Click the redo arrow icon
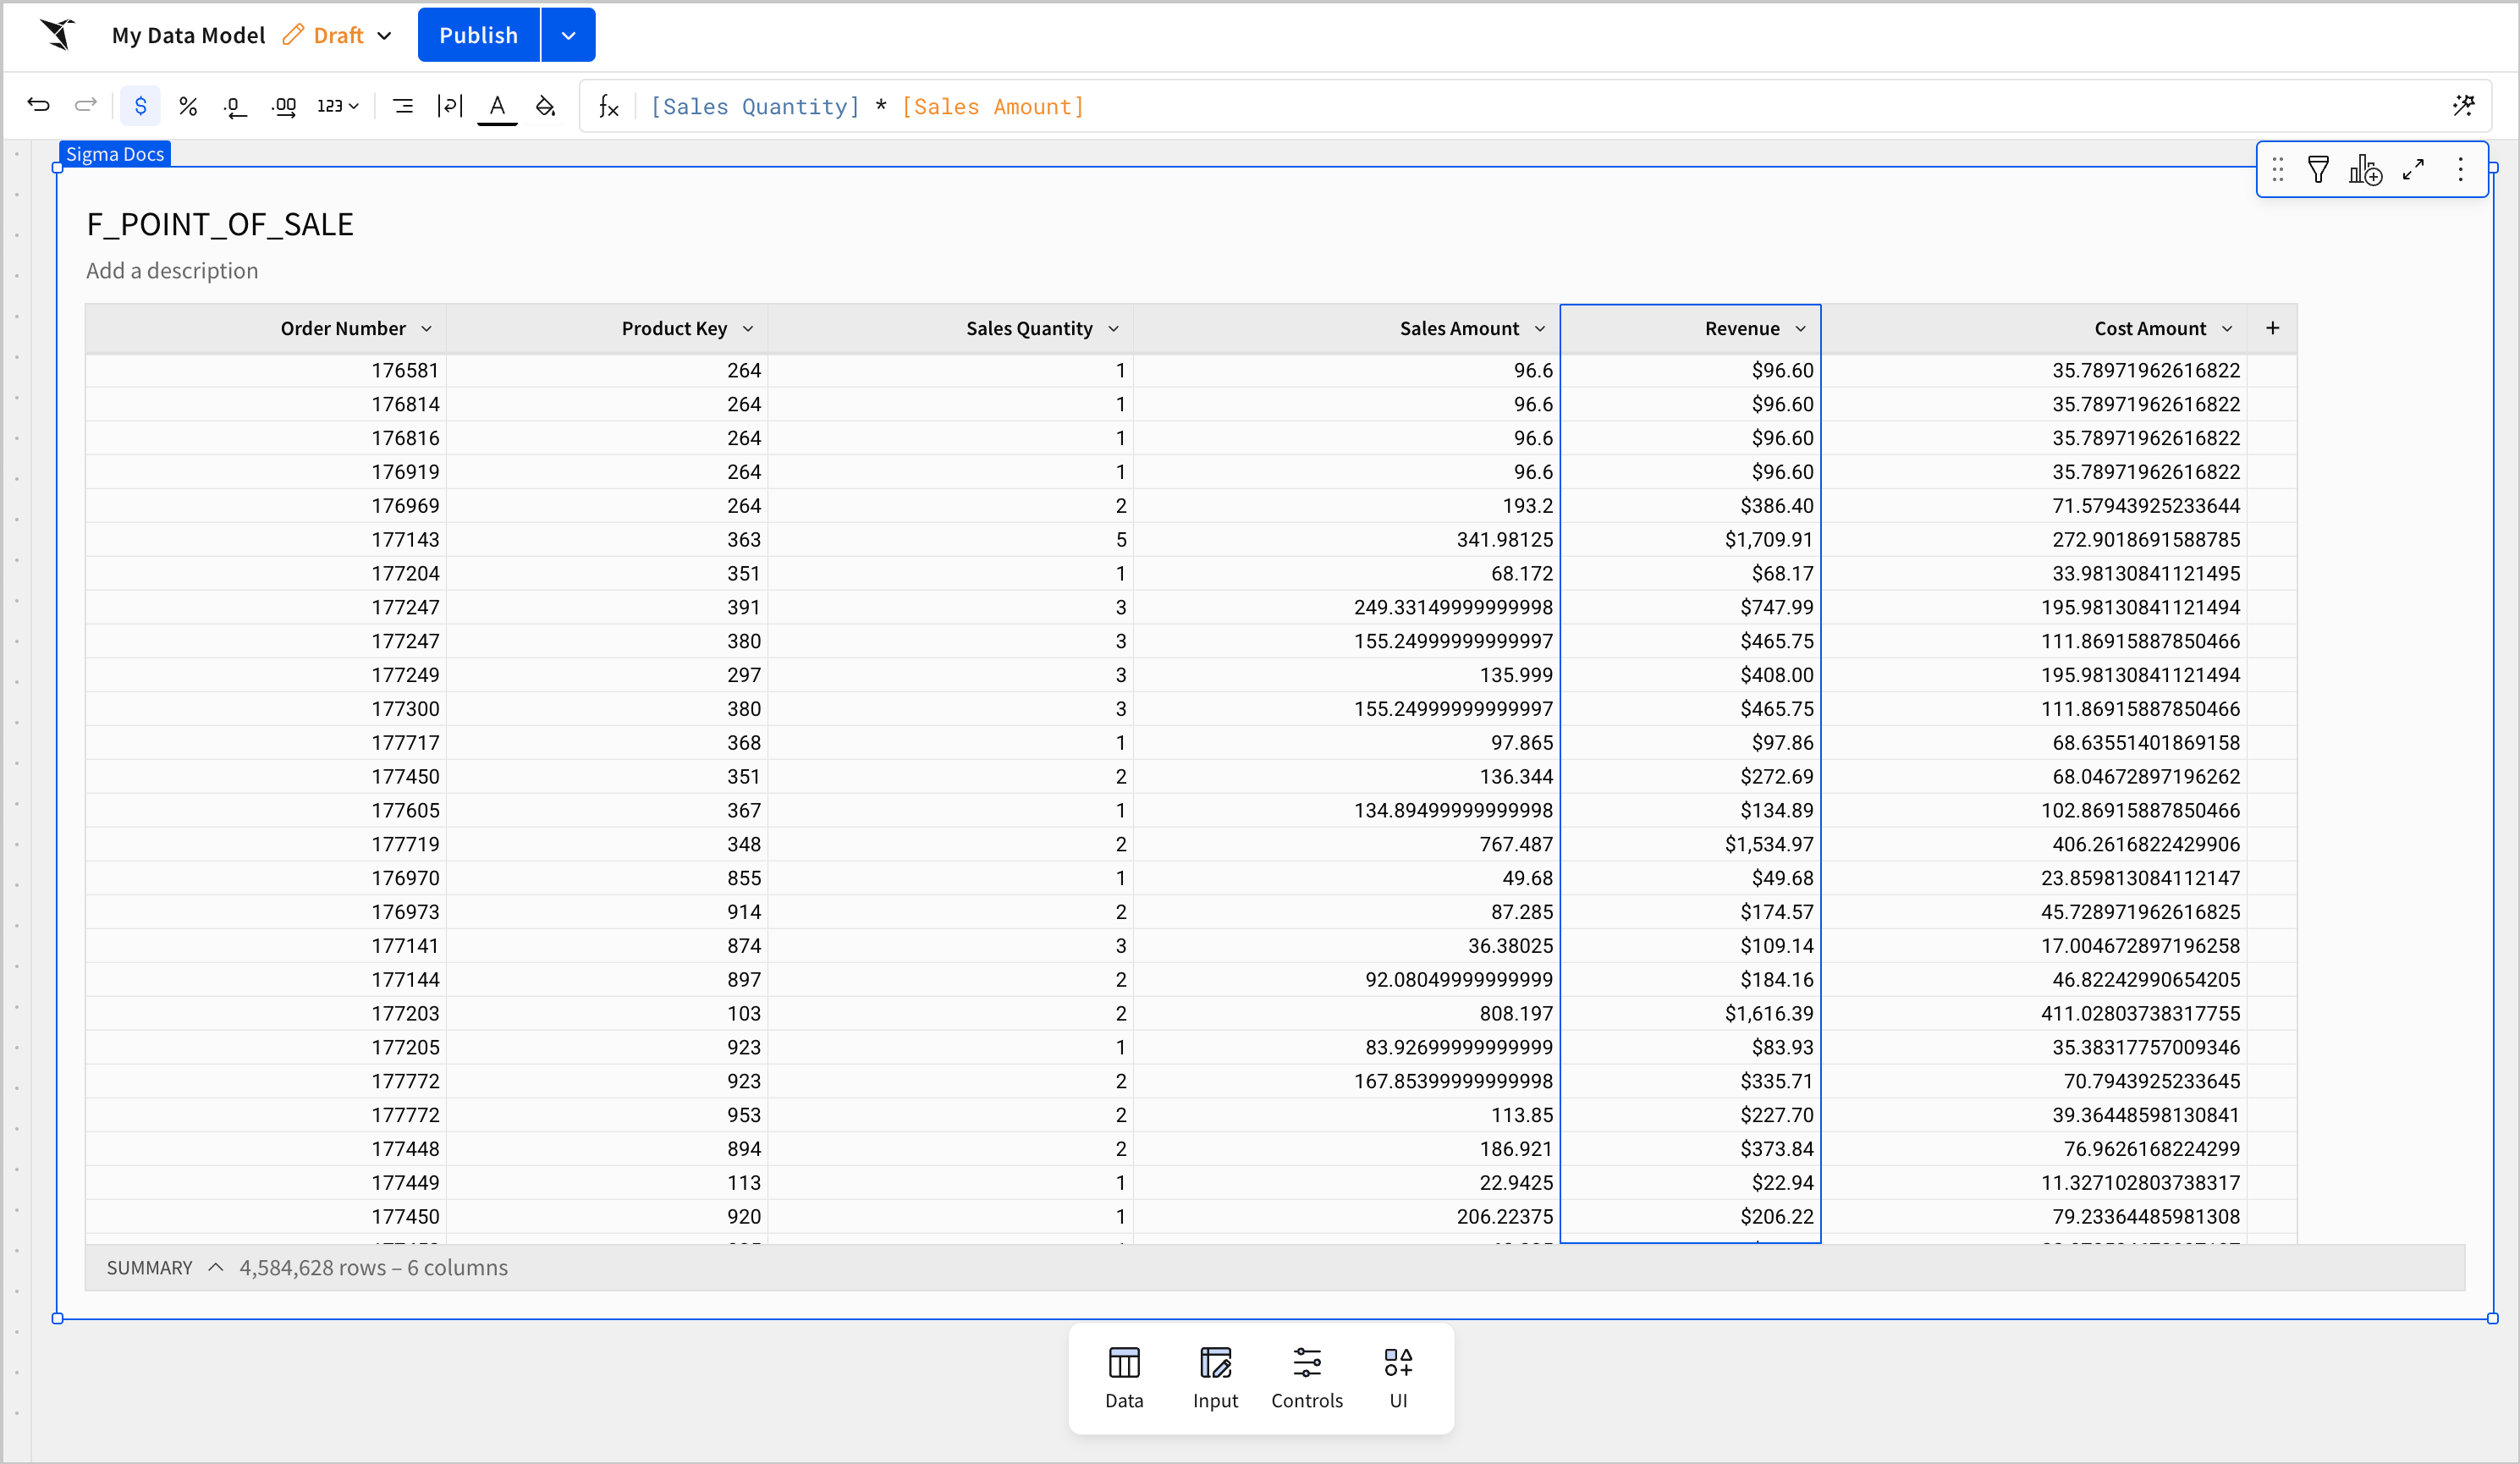2520x1464 pixels. [x=86, y=105]
